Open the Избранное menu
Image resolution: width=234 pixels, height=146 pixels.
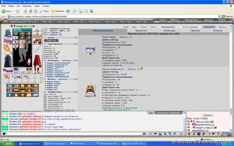27,6
